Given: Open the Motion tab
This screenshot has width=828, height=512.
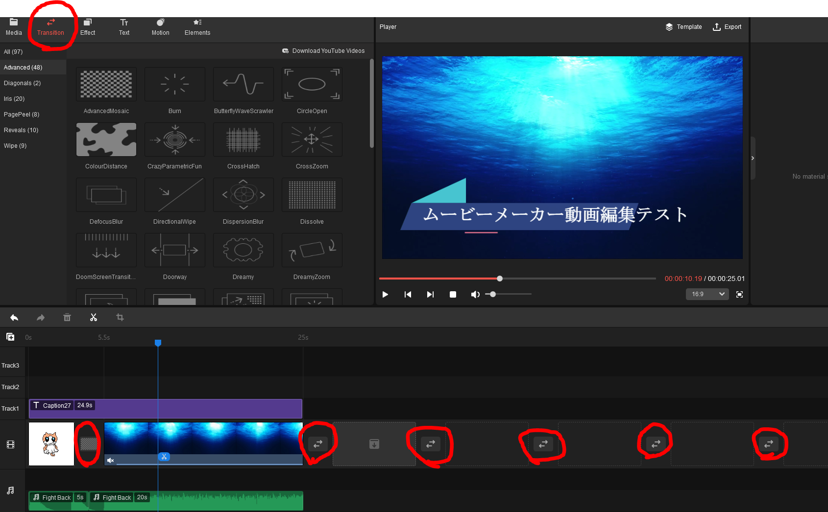Looking at the screenshot, I should (160, 27).
